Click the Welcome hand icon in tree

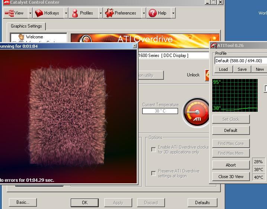click(x=21, y=37)
